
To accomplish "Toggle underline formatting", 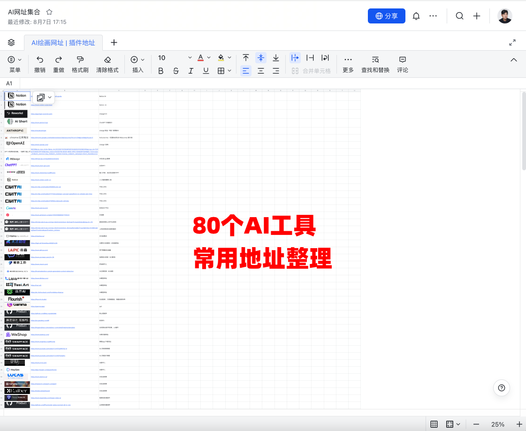I will tap(206, 71).
